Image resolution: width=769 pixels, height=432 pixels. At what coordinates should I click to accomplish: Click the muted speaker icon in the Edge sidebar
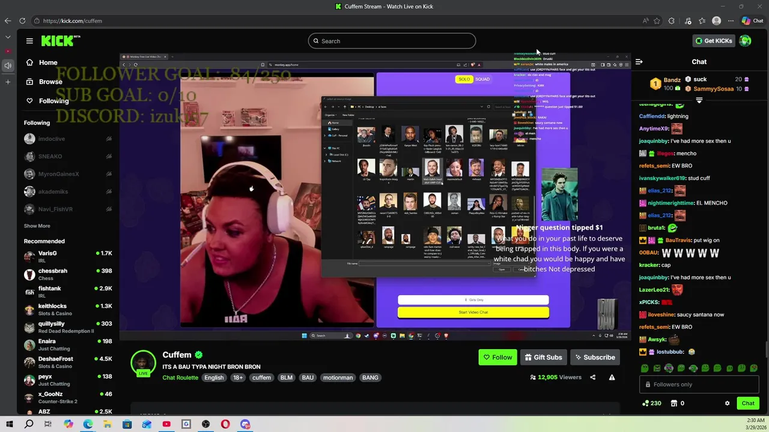(x=8, y=65)
